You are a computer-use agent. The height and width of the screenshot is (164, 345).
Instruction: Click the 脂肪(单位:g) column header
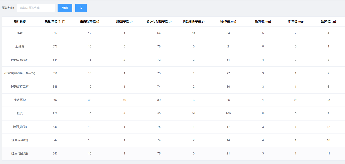(x=124, y=21)
